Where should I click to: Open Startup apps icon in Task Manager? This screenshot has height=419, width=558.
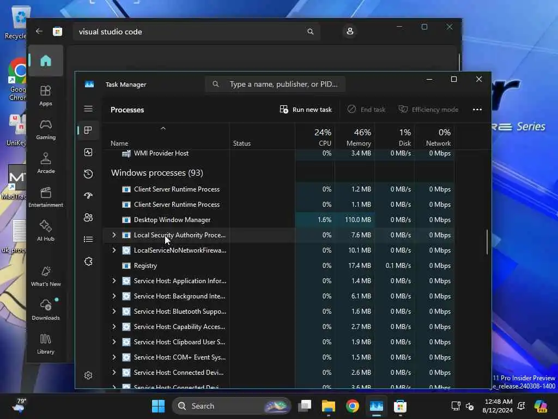pos(88,196)
